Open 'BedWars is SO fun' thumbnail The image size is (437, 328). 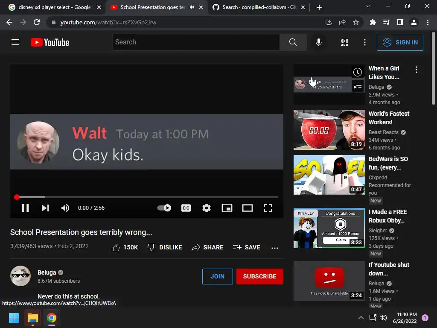[329, 175]
